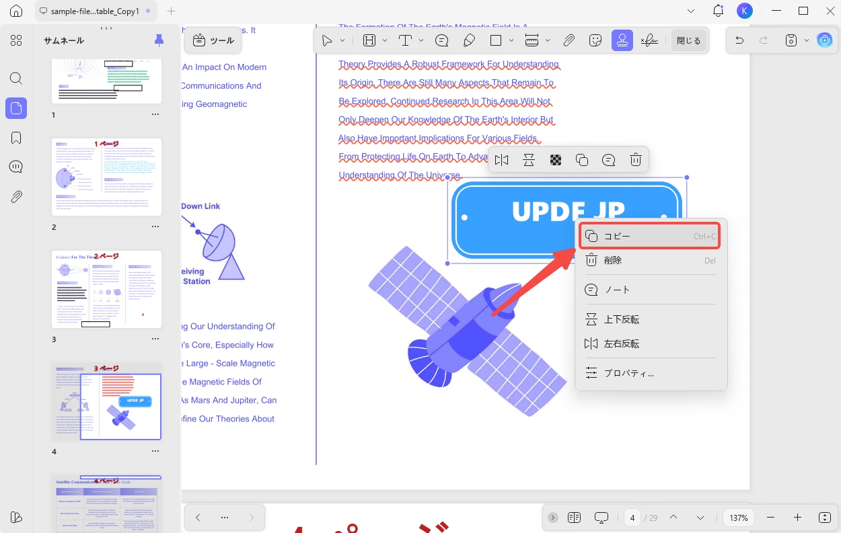Screen dimensions: 841x533
Task: Click the page number field showing 4
Action: point(632,518)
